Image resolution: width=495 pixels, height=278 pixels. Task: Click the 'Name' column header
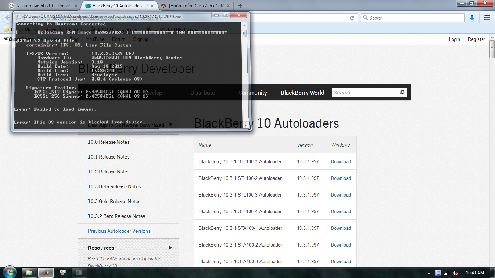click(x=205, y=145)
